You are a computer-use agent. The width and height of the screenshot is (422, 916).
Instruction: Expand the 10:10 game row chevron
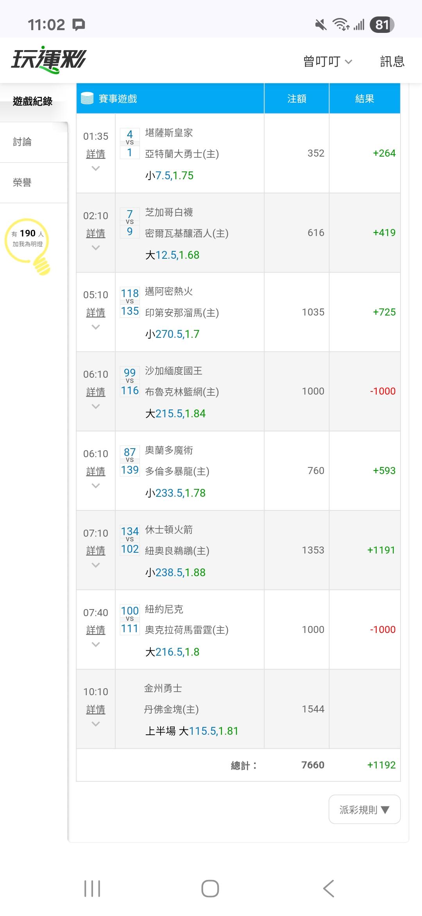96,724
